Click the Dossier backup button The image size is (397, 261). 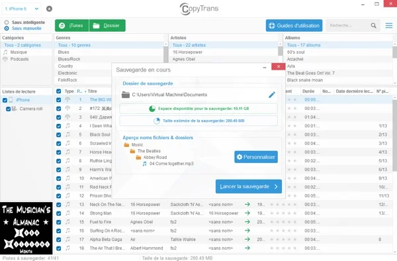(x=107, y=26)
